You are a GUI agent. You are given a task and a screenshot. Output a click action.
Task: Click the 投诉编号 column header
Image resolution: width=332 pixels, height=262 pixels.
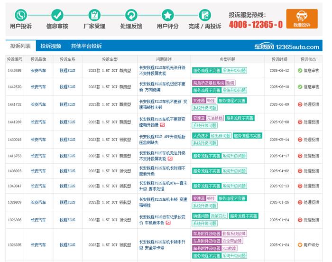[15, 59]
